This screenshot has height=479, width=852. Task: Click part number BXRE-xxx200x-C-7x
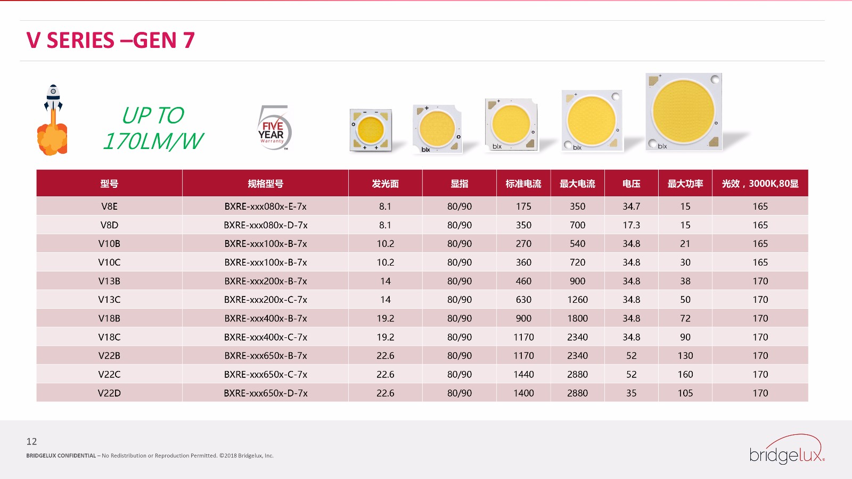pos(265,299)
